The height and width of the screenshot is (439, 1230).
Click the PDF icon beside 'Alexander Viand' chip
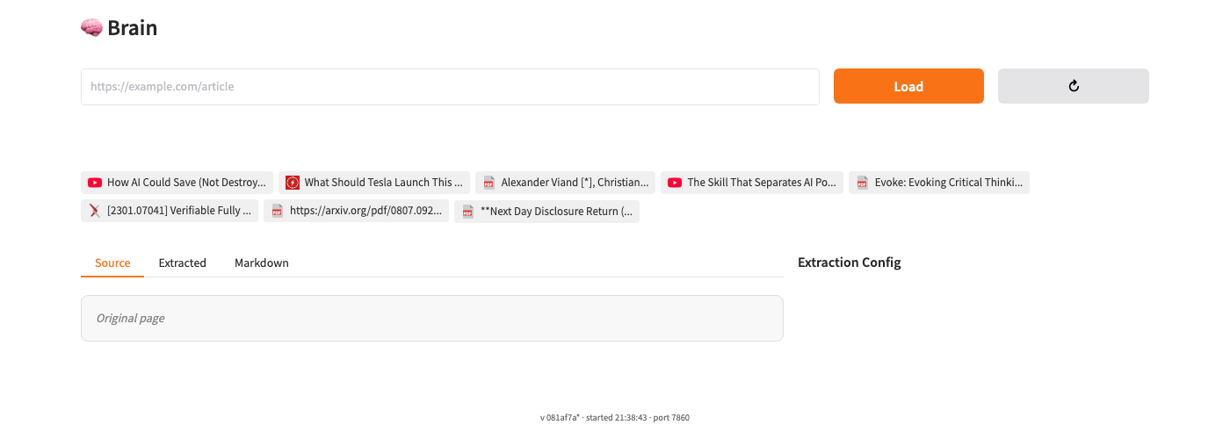(x=489, y=183)
